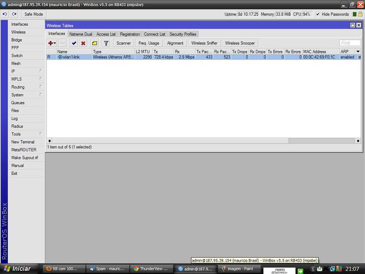Click the Wireless Sniffer button

pos(204,43)
